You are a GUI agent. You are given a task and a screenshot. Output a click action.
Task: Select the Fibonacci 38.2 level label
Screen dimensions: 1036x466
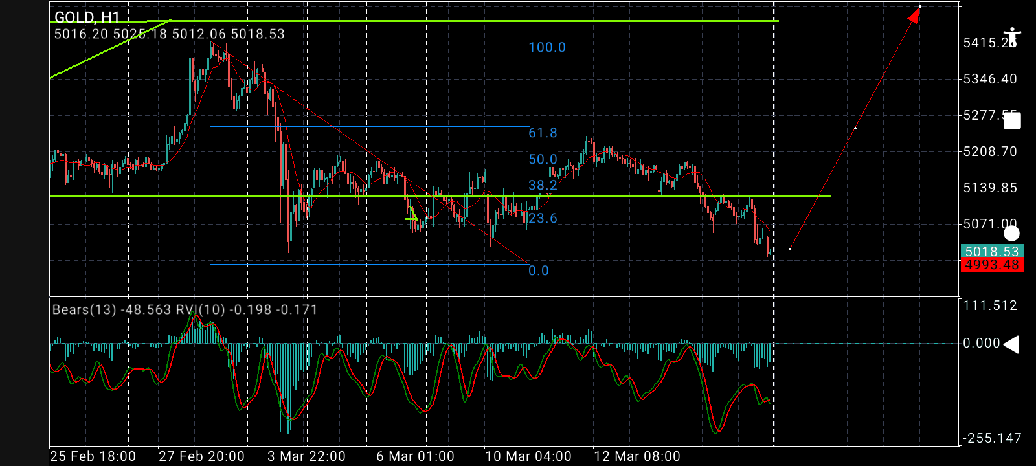pos(543,186)
